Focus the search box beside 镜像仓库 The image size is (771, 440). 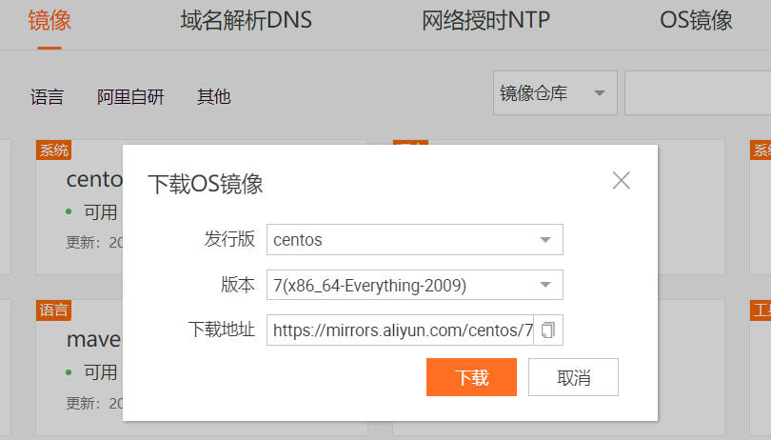697,93
